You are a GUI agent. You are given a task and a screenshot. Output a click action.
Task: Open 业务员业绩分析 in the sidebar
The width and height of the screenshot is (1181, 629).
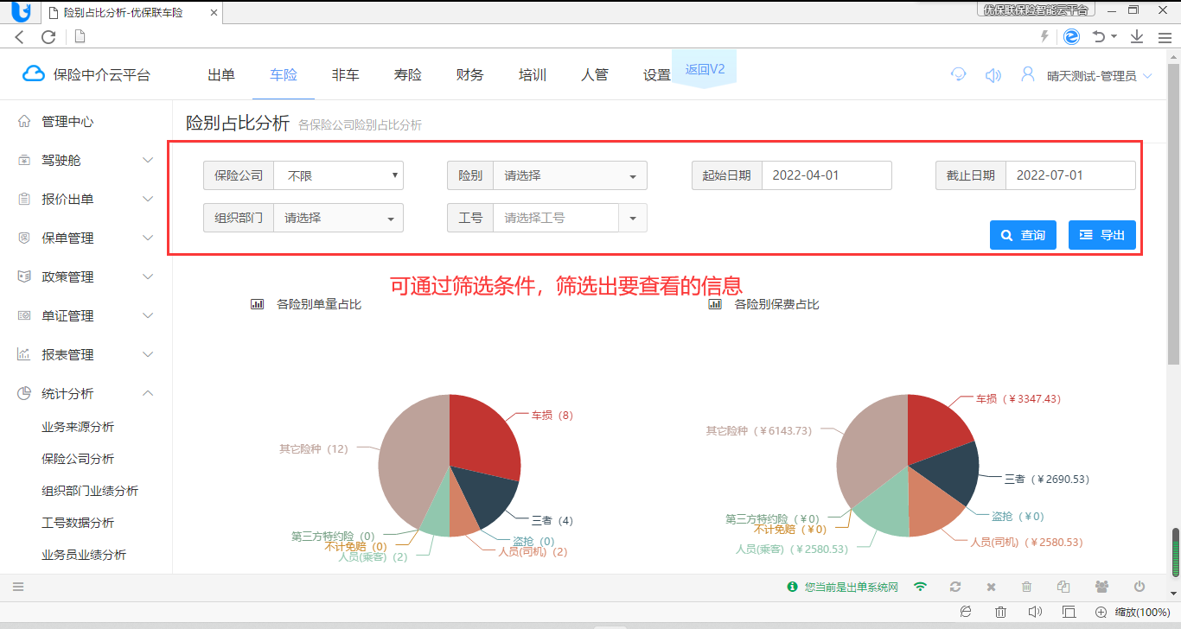pos(84,555)
